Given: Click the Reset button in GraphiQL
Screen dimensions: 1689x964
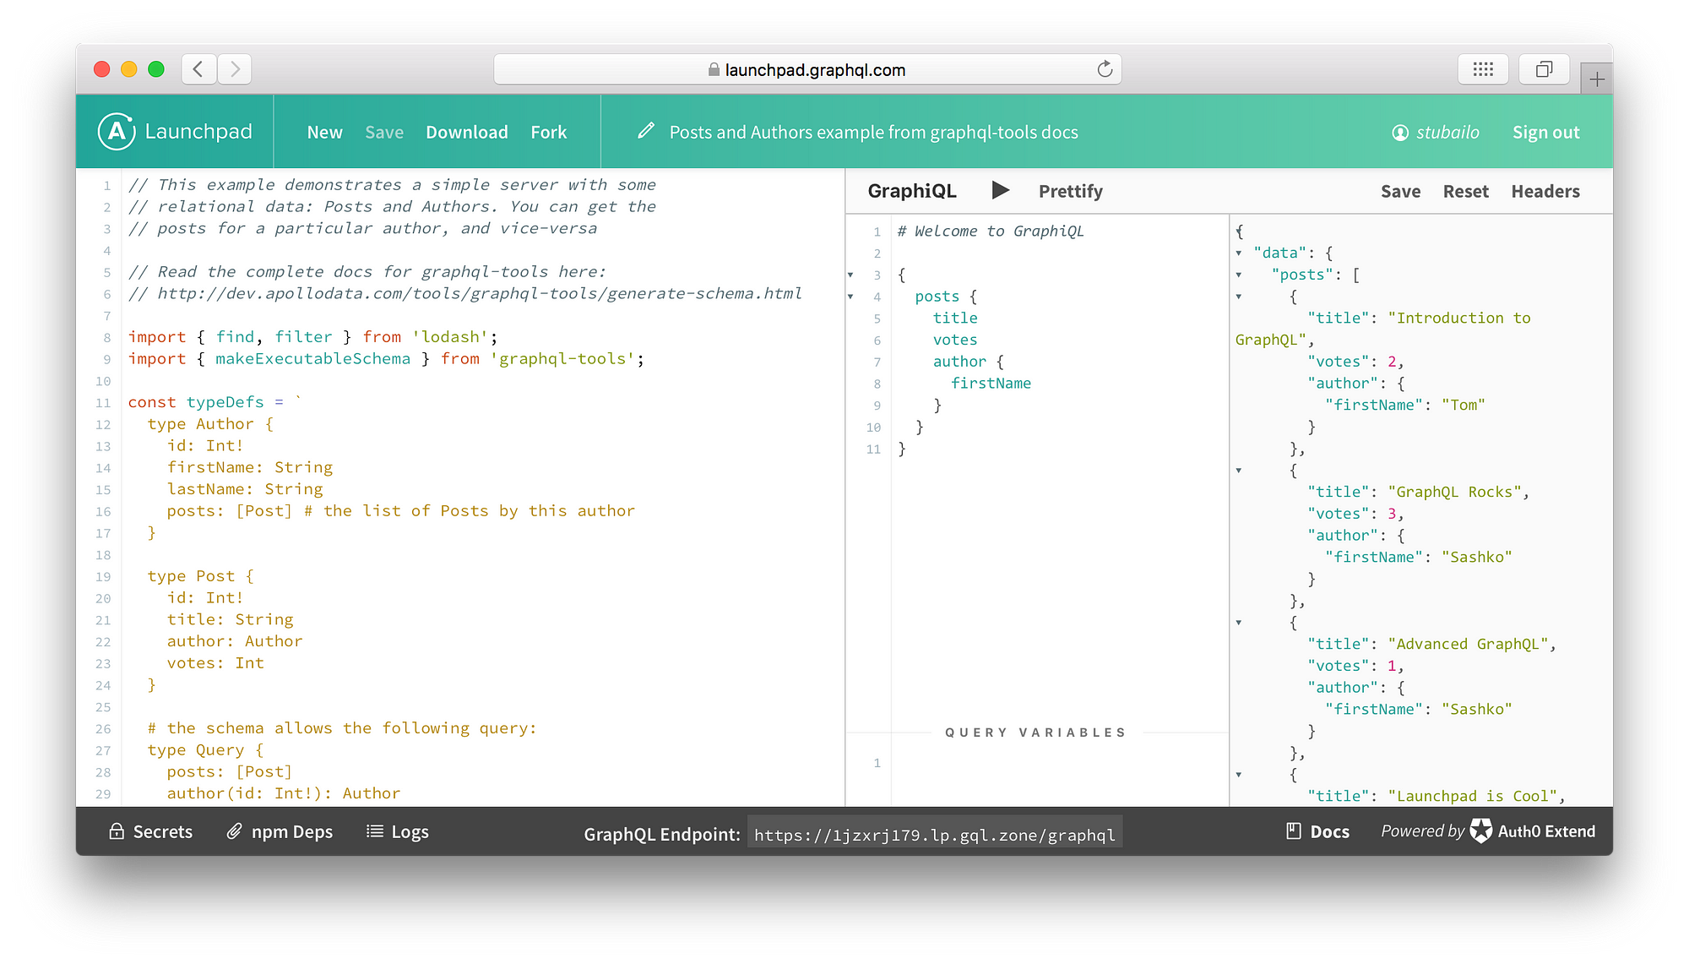Looking at the screenshot, I should [x=1465, y=192].
